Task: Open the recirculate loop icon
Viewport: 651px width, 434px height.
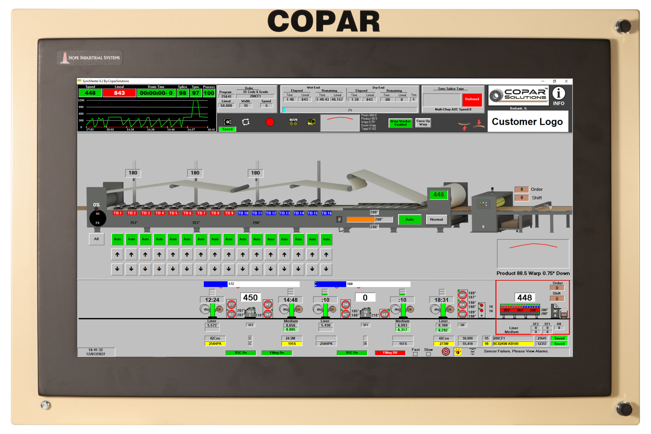Action: point(245,122)
